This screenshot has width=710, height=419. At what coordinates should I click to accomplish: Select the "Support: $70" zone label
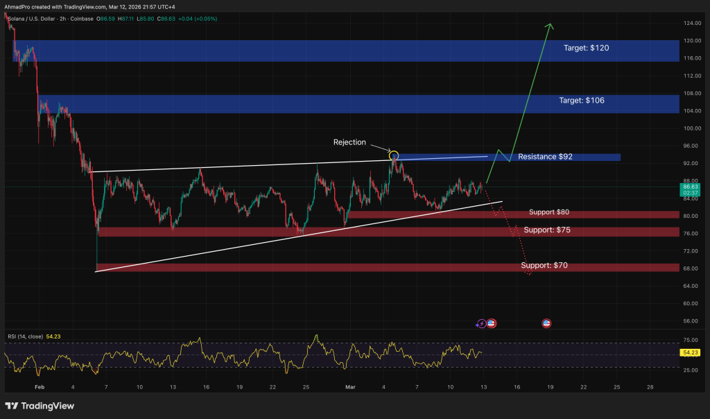[545, 266]
